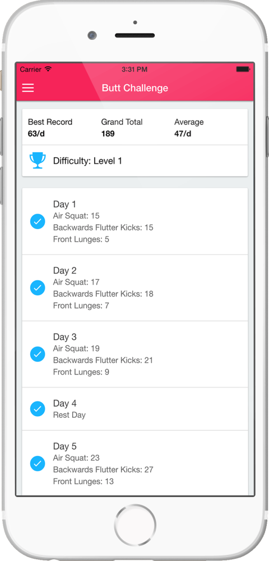Open Difficulty: Level 1 selector
The width and height of the screenshot is (269, 561).
pos(135,161)
